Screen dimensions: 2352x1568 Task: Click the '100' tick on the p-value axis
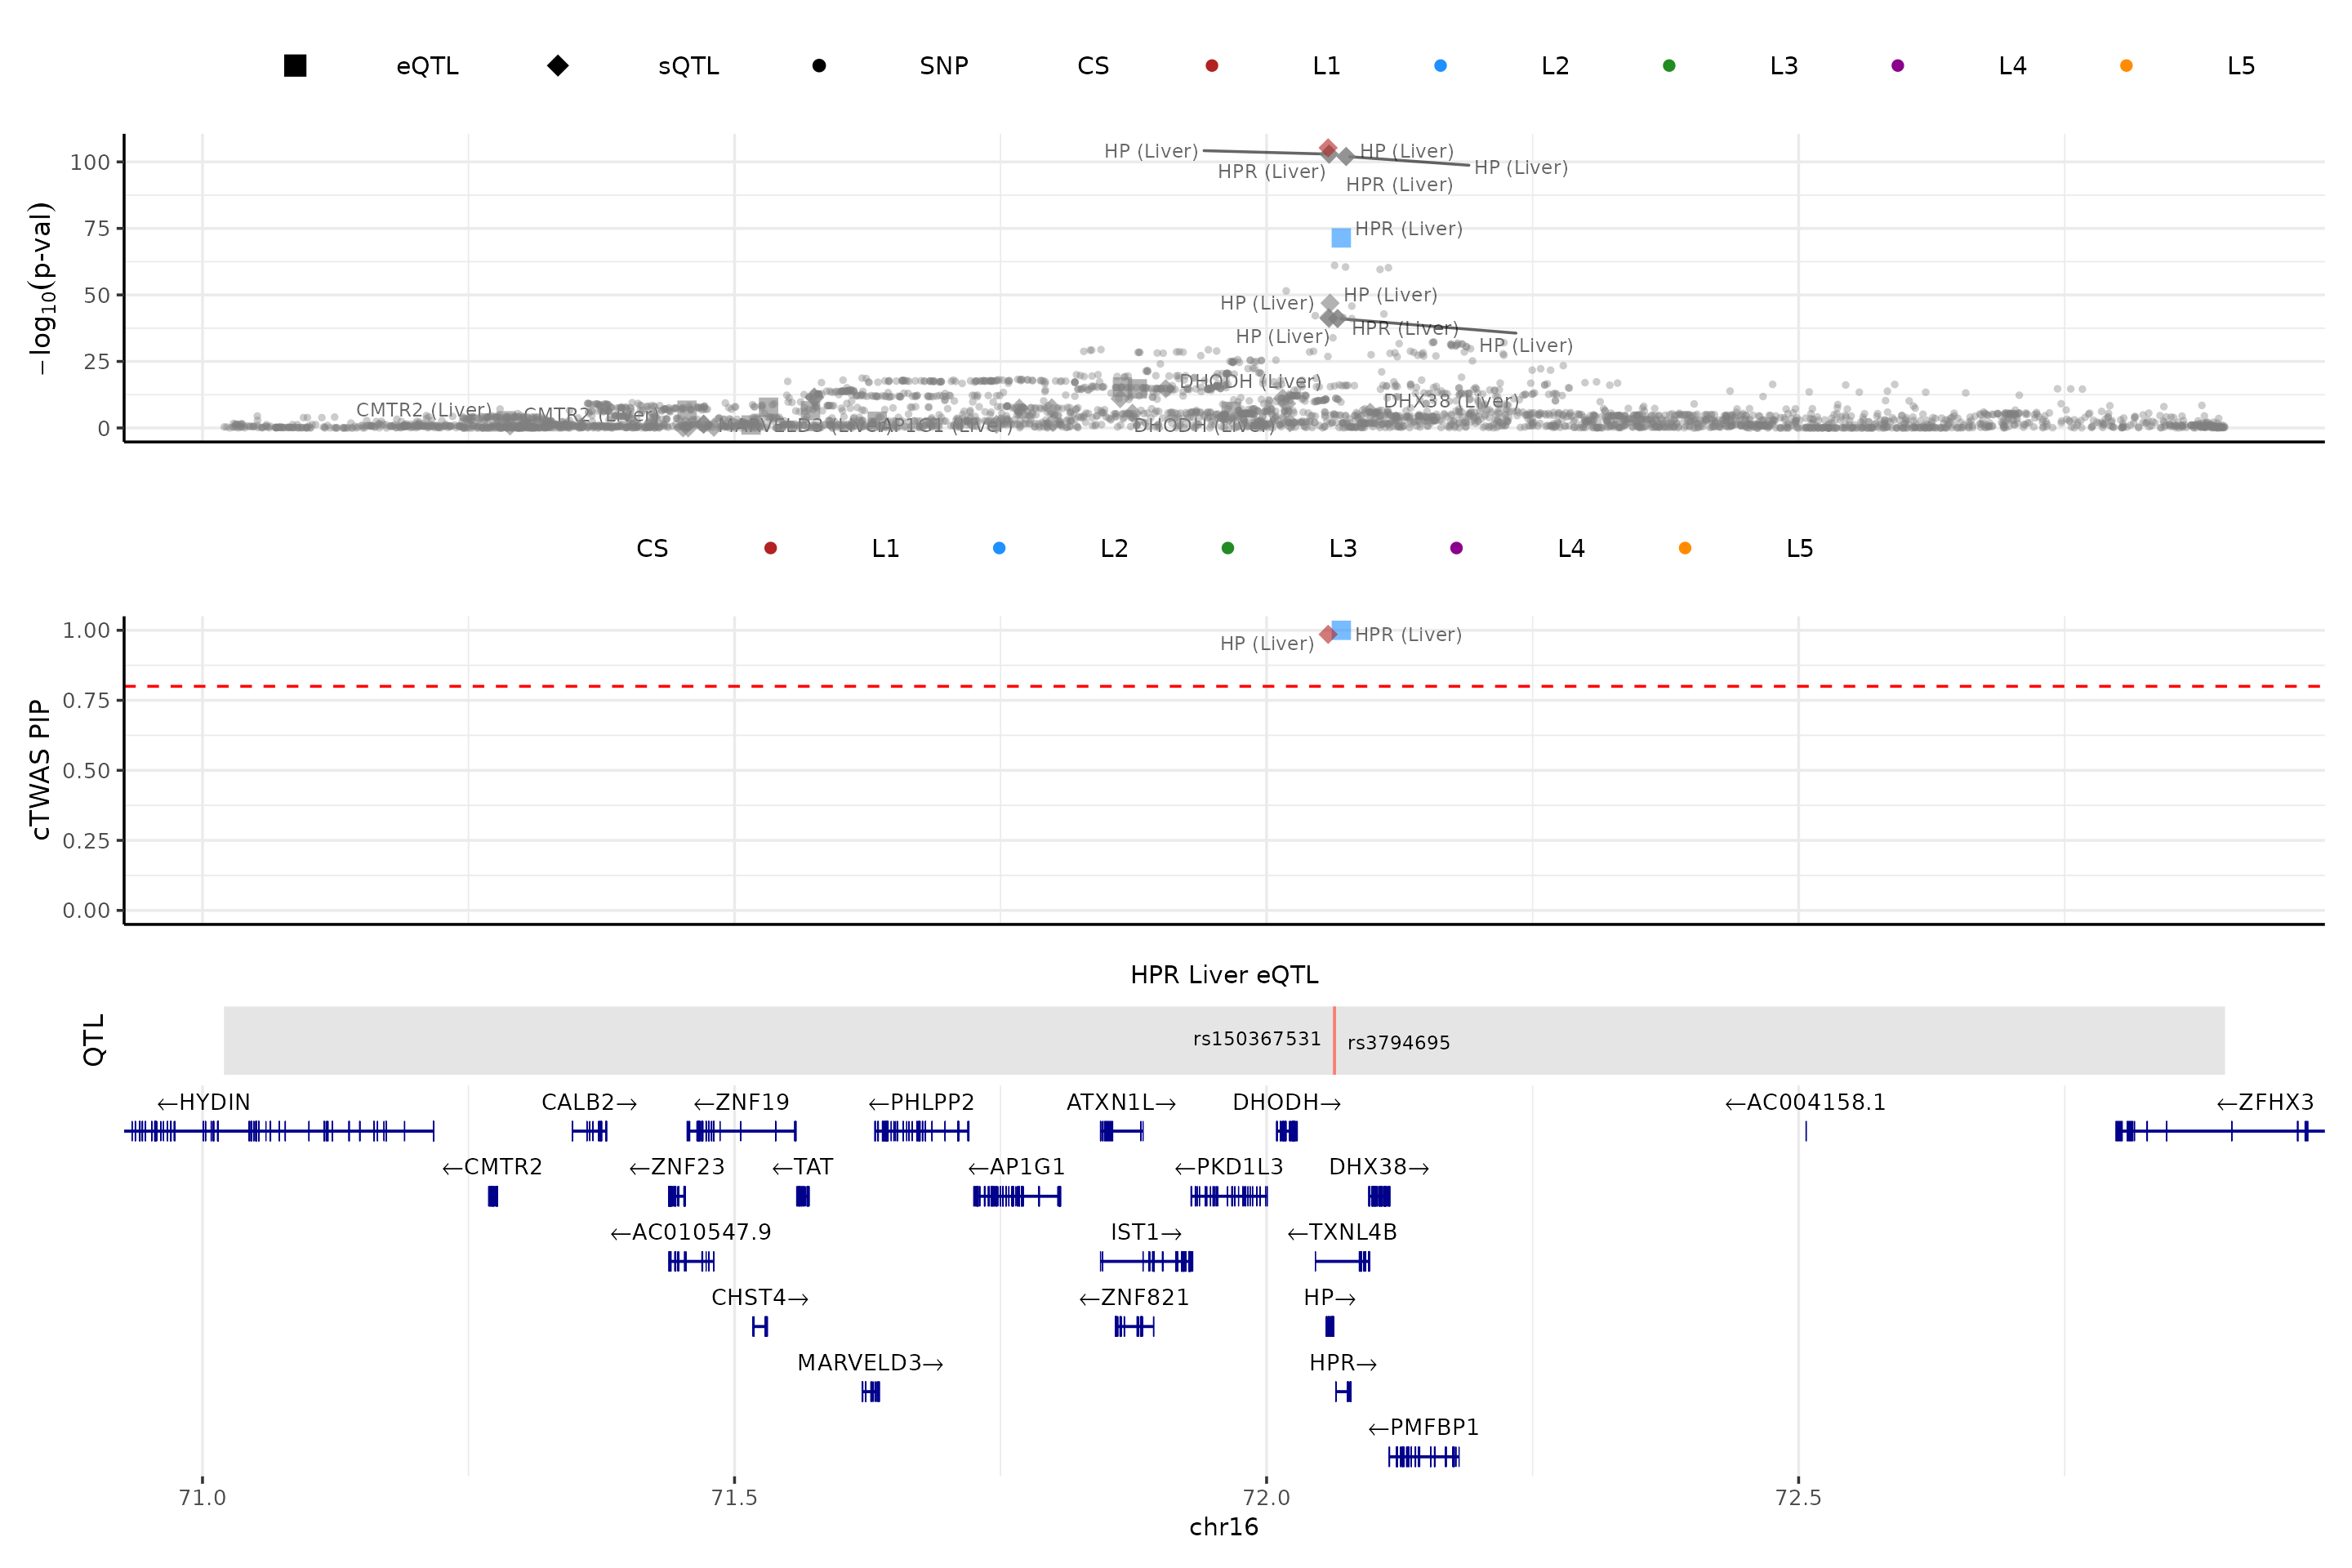click(x=90, y=162)
